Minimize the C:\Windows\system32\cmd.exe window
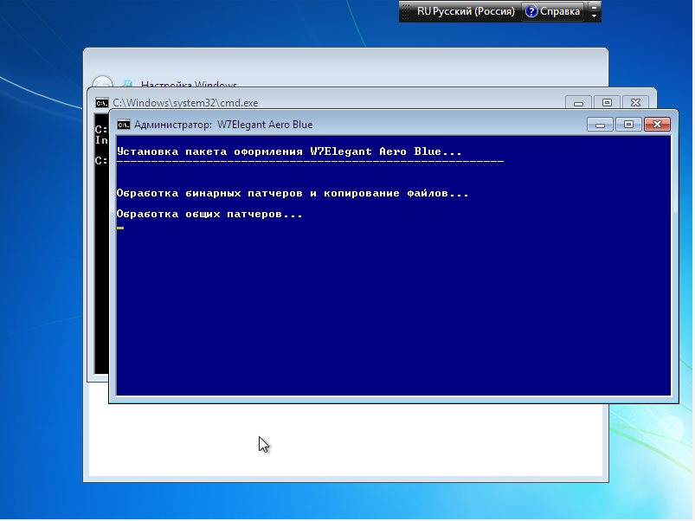 [578, 102]
